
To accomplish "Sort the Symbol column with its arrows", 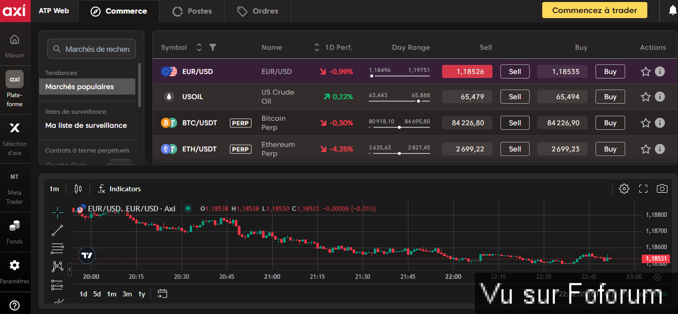I will click(199, 47).
